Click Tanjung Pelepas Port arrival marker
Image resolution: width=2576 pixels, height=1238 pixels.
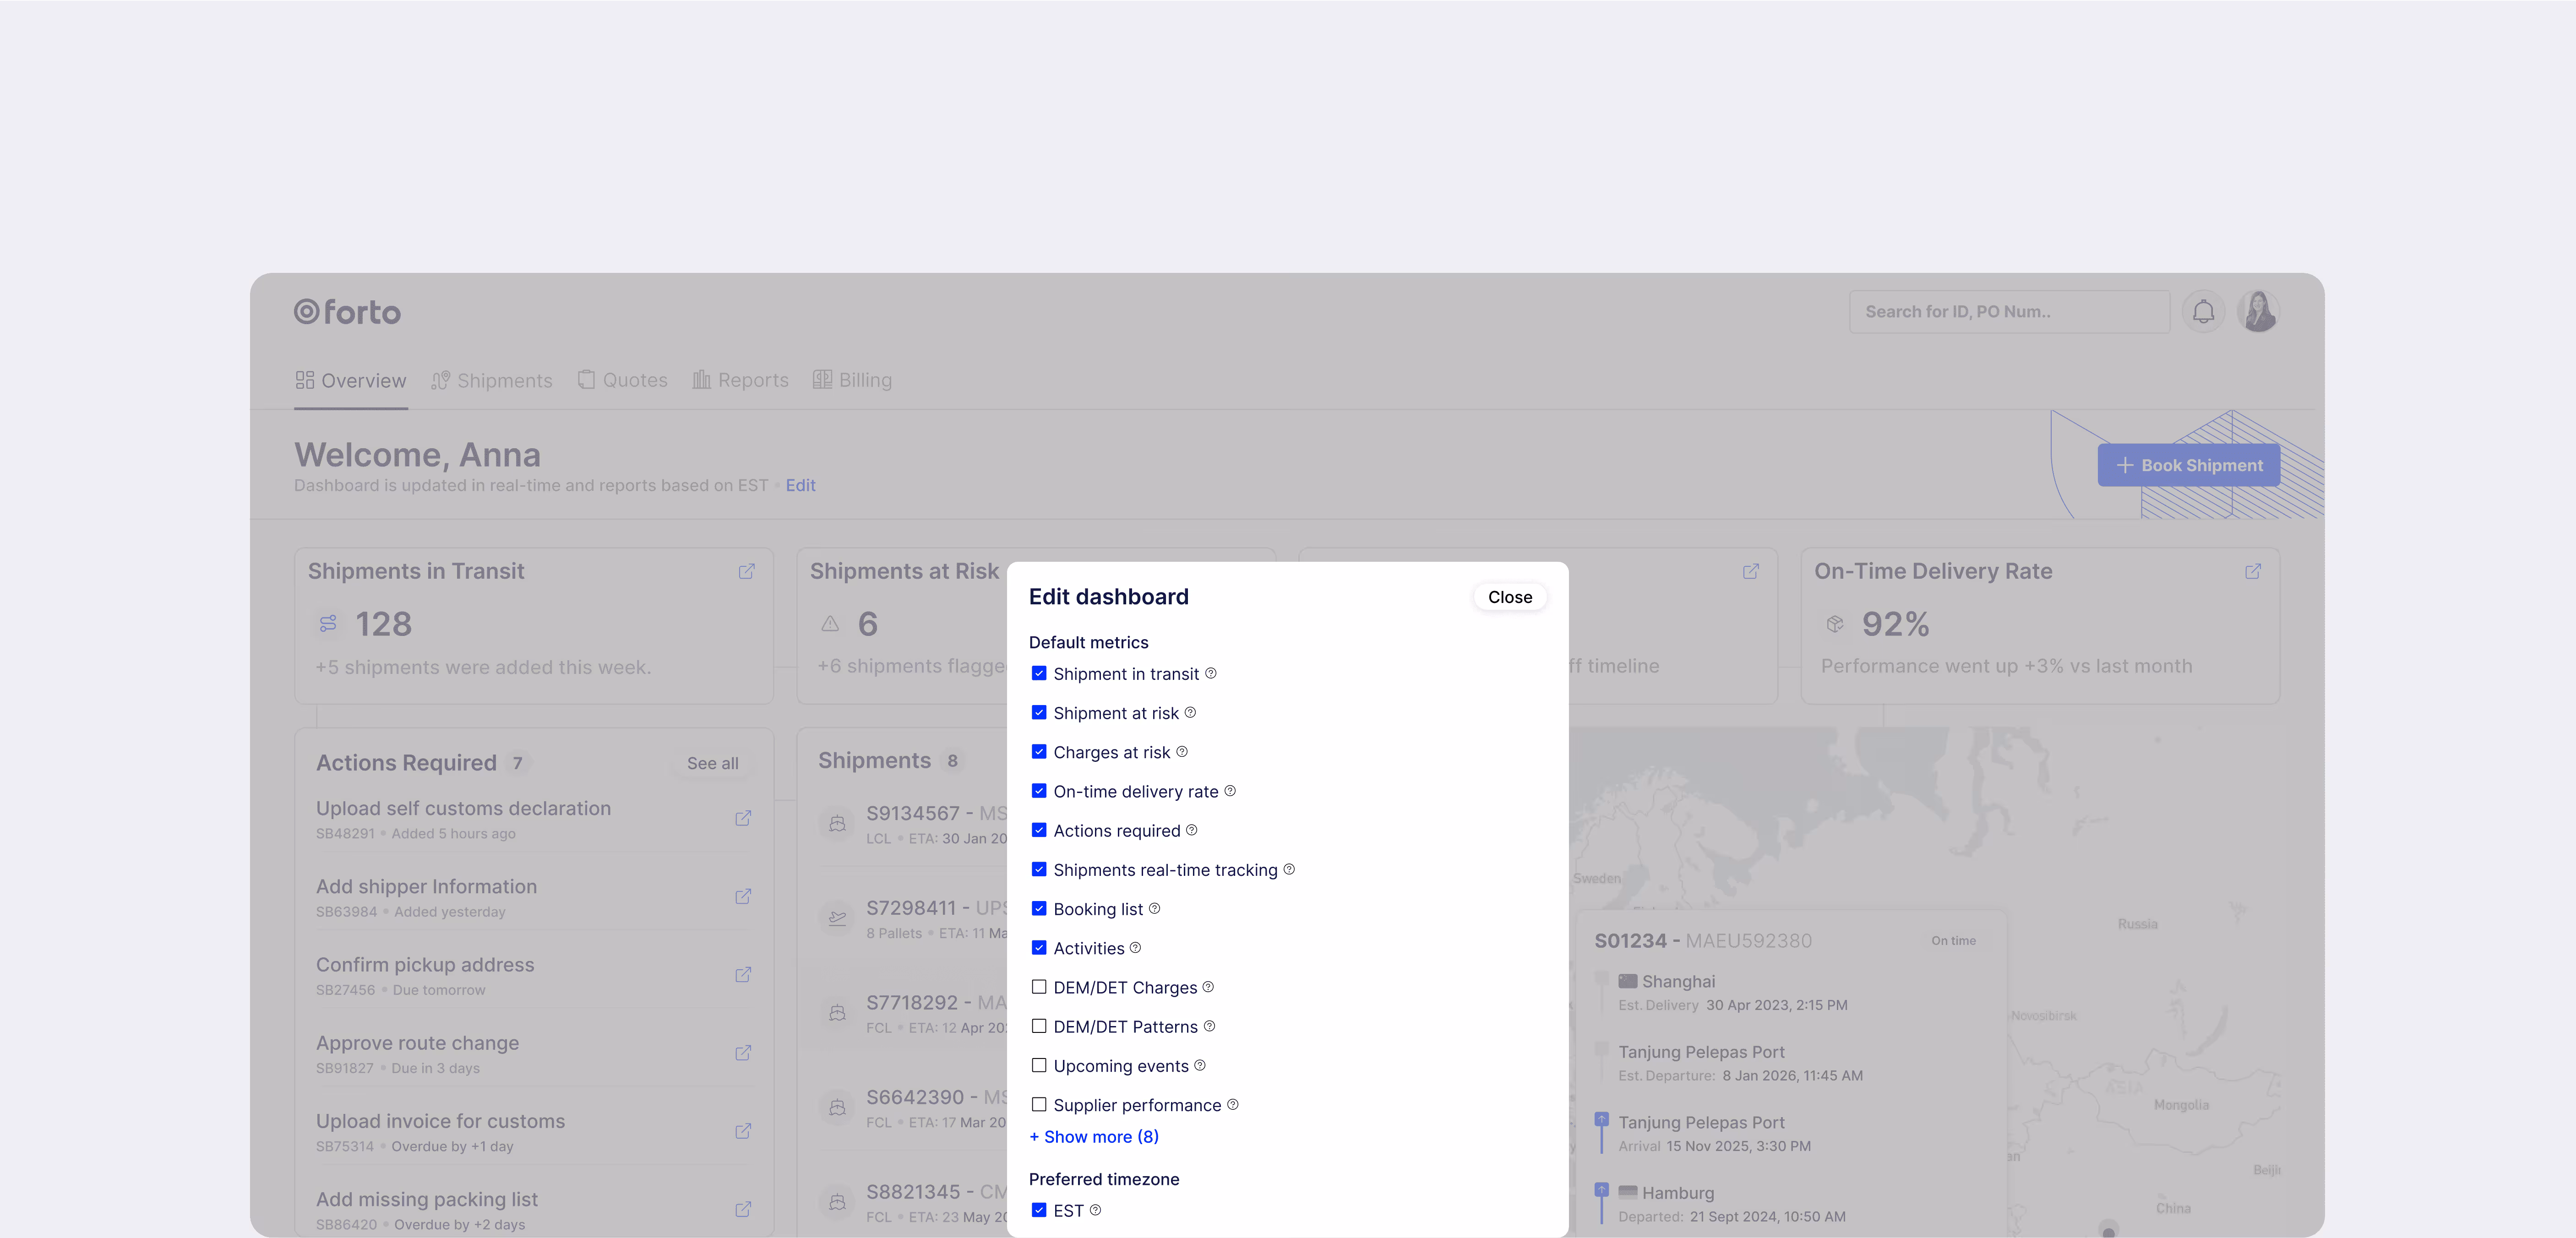pyautogui.click(x=1602, y=1120)
